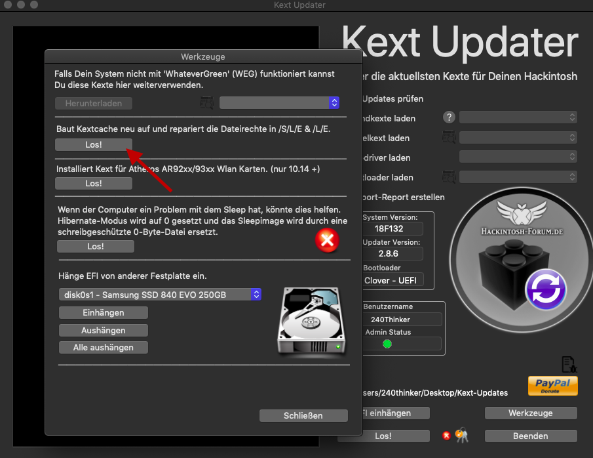Click Kext-Updates desktop path text
Image resolution: width=593 pixels, height=458 pixels.
point(435,393)
